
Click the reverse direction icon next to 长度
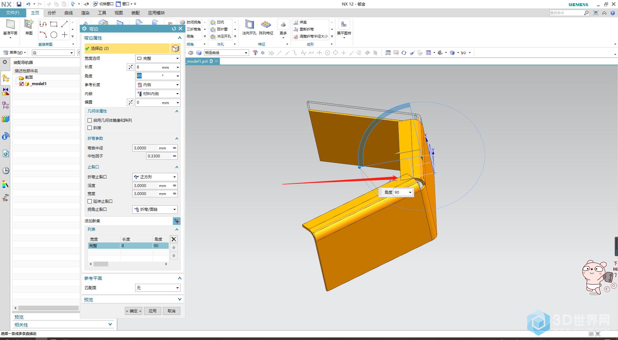(x=130, y=67)
